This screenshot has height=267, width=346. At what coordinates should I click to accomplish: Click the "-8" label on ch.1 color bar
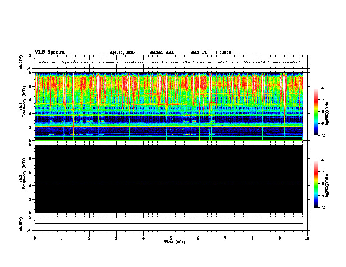pos(322,112)
